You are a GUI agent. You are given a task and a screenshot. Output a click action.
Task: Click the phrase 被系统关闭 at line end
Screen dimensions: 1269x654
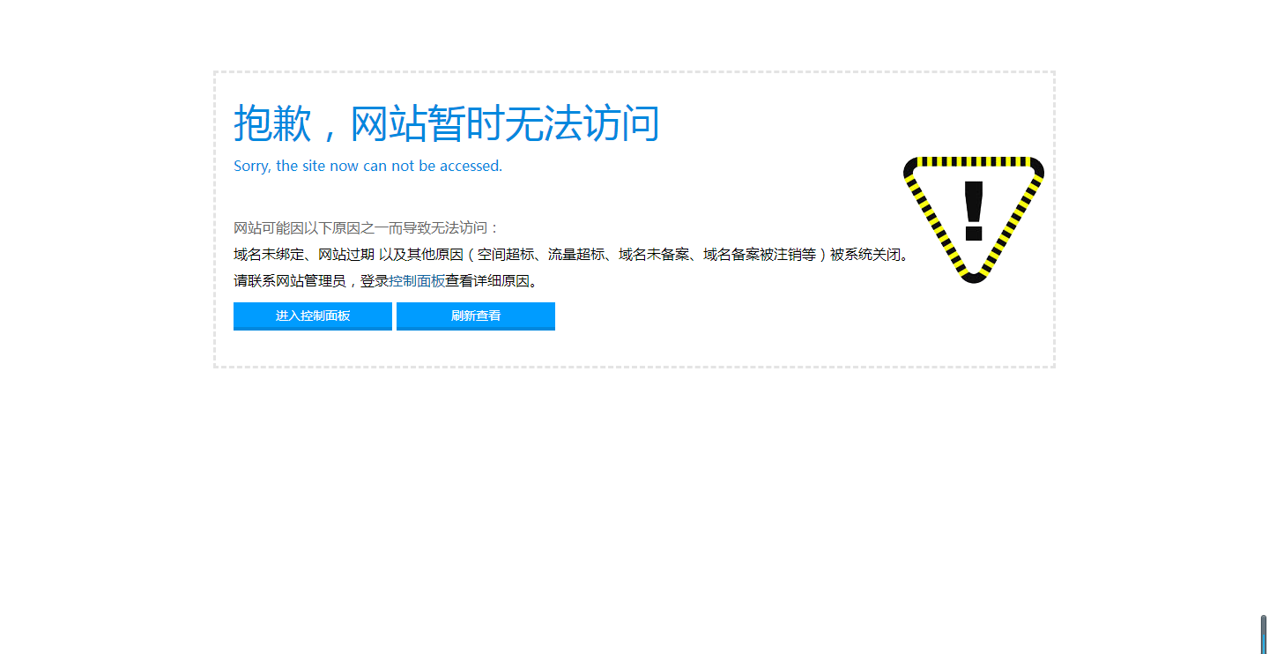tap(865, 255)
